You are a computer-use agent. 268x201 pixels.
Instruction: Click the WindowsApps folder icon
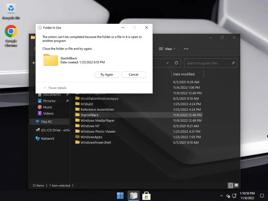click(x=77, y=137)
